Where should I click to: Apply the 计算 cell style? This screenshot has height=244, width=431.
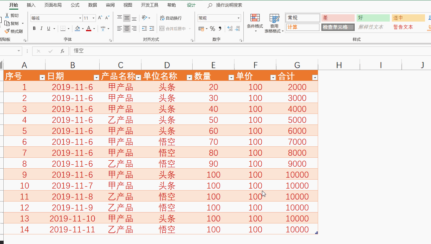[303, 27]
